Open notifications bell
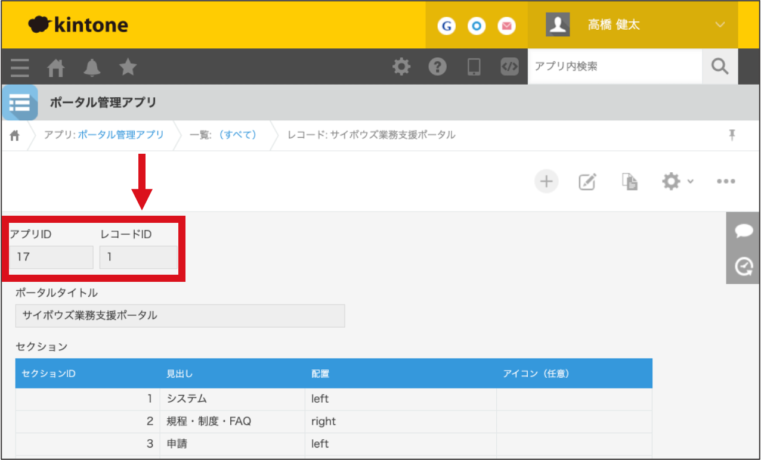This screenshot has width=761, height=460. coord(92,67)
